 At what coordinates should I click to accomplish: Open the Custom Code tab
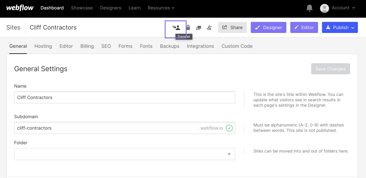[x=237, y=46]
